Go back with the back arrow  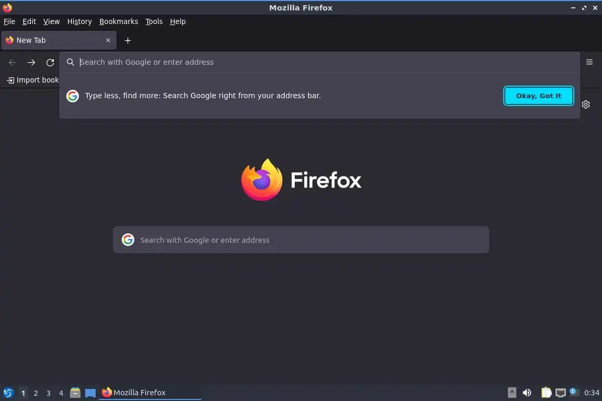(x=13, y=62)
